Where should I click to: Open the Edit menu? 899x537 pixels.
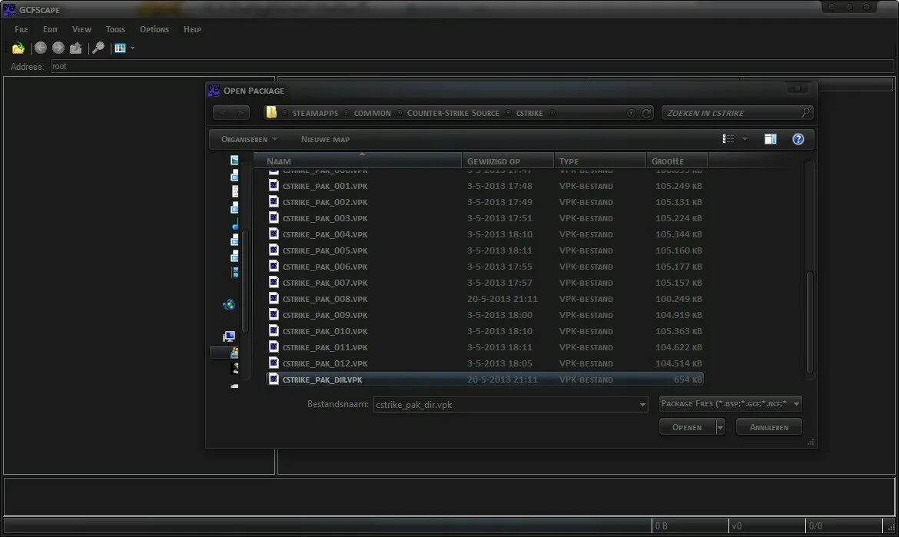tap(51, 29)
